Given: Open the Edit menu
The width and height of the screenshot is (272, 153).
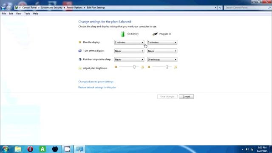Looking at the screenshot, I should [x=11, y=14].
